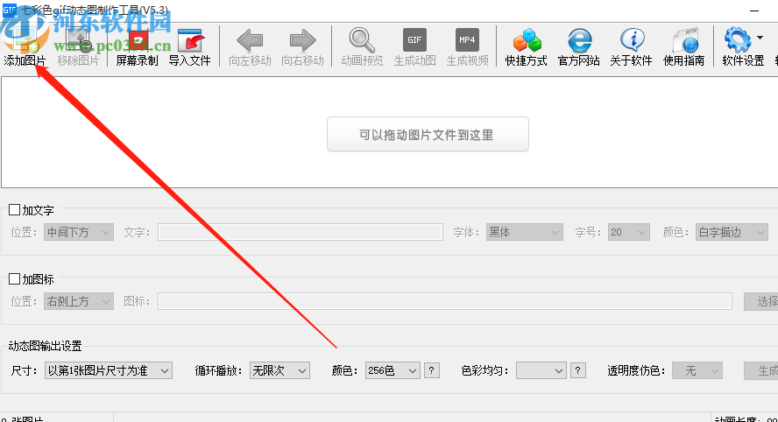The image size is (778, 422).
Task: Click into the 图标 path input field
Action: coord(445,301)
